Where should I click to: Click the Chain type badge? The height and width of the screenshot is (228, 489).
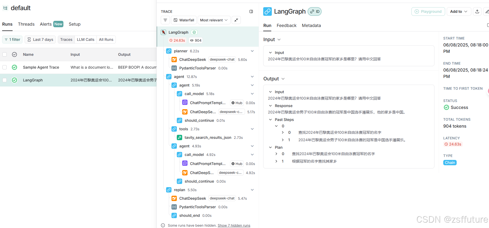(450, 163)
